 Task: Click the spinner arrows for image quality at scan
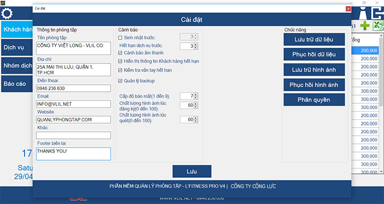(x=195, y=120)
